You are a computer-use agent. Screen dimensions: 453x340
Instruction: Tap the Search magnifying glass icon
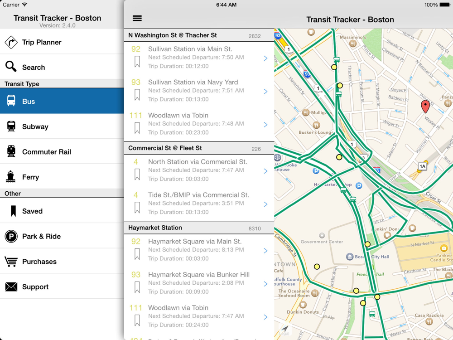(11, 66)
